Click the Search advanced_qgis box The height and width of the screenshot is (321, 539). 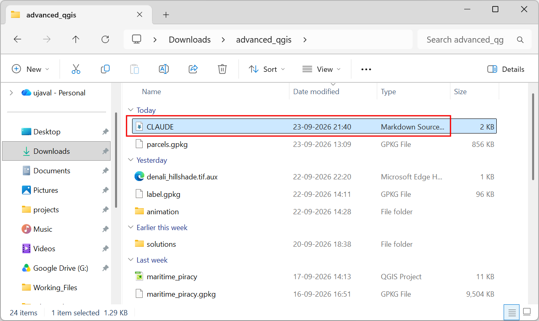pos(474,40)
